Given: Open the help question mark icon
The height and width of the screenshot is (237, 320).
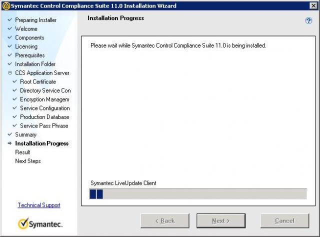Looking at the screenshot, I should pos(308,20).
